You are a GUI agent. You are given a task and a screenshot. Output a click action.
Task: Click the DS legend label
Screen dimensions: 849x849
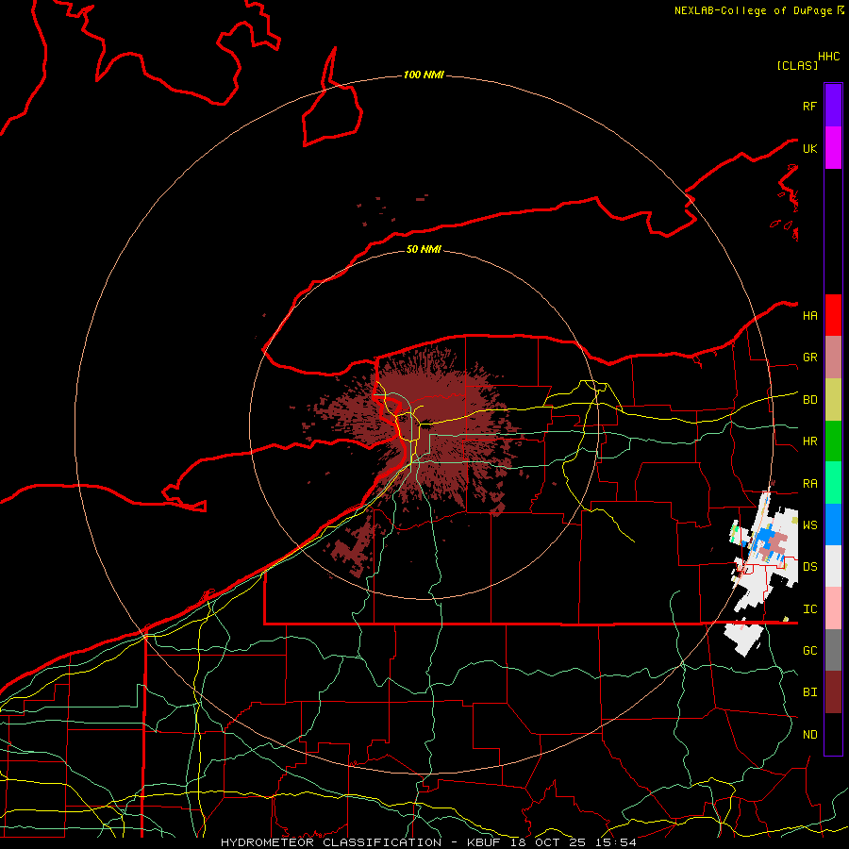point(809,567)
